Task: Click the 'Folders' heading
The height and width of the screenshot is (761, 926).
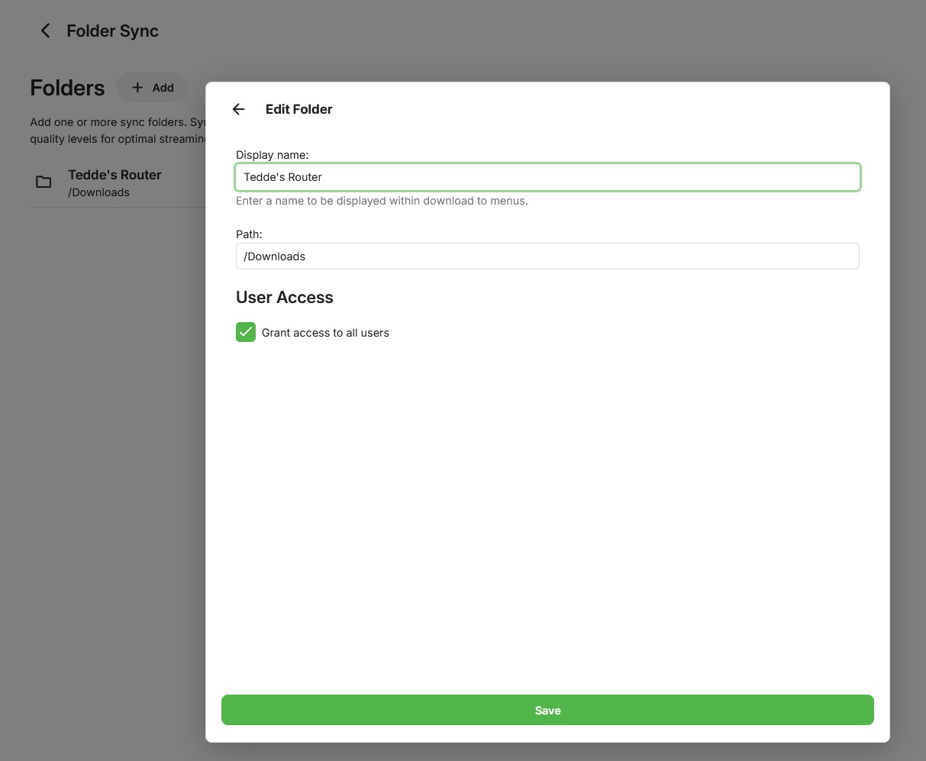Action: [67, 88]
